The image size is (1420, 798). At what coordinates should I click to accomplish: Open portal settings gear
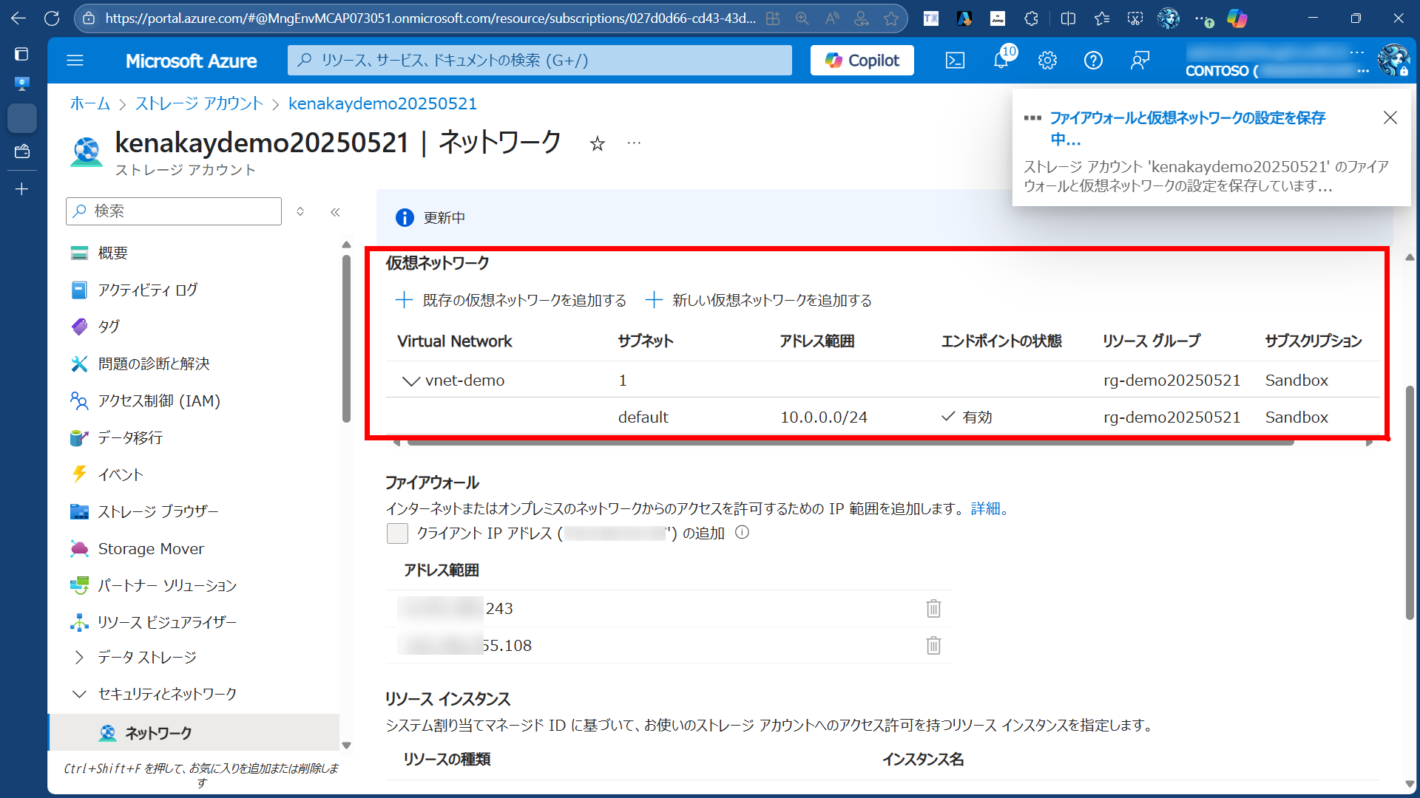click(x=1047, y=61)
